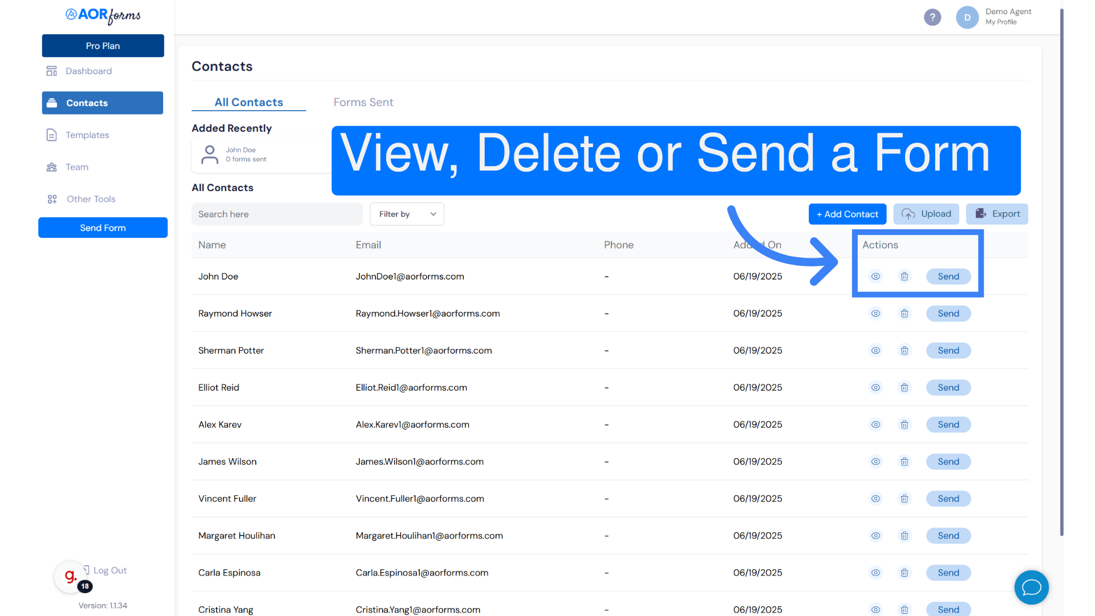Click the help question mark icon

(932, 17)
